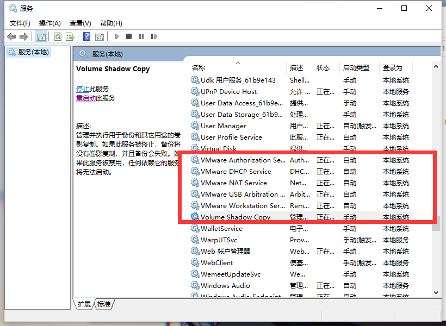Stop service with the toolbar square icon
This screenshot has height=326, width=446.
click(129, 36)
